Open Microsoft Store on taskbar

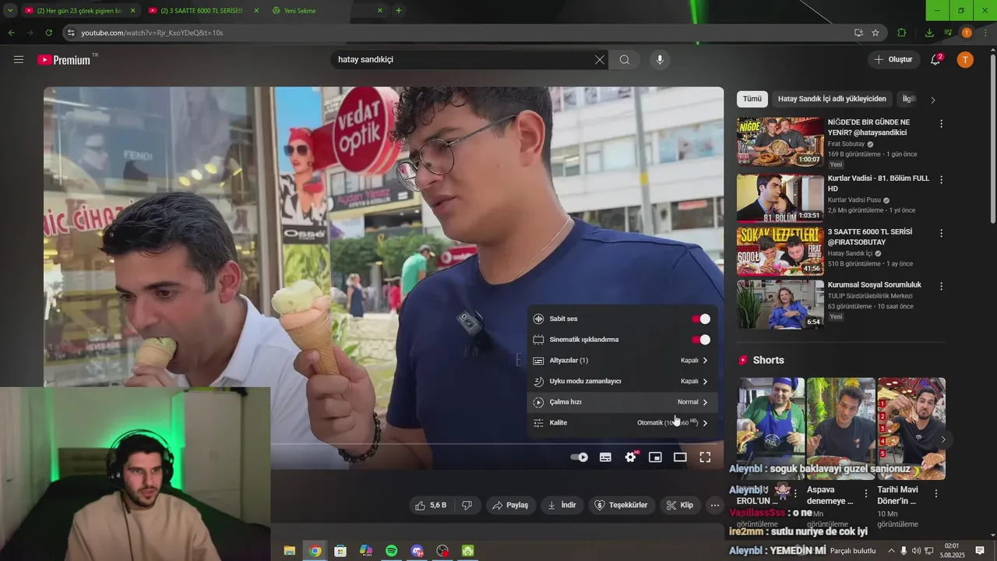pos(340,551)
